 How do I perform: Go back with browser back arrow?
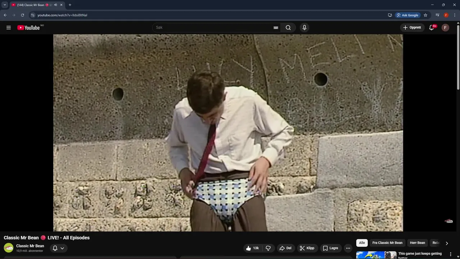5,15
